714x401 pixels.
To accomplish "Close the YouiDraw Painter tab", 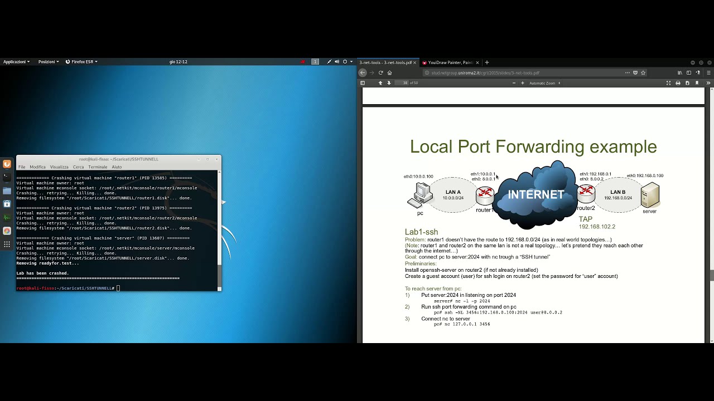I will point(477,62).
